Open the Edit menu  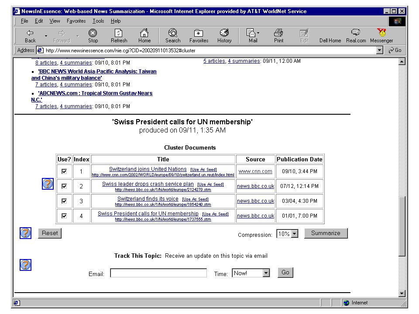tap(39, 21)
